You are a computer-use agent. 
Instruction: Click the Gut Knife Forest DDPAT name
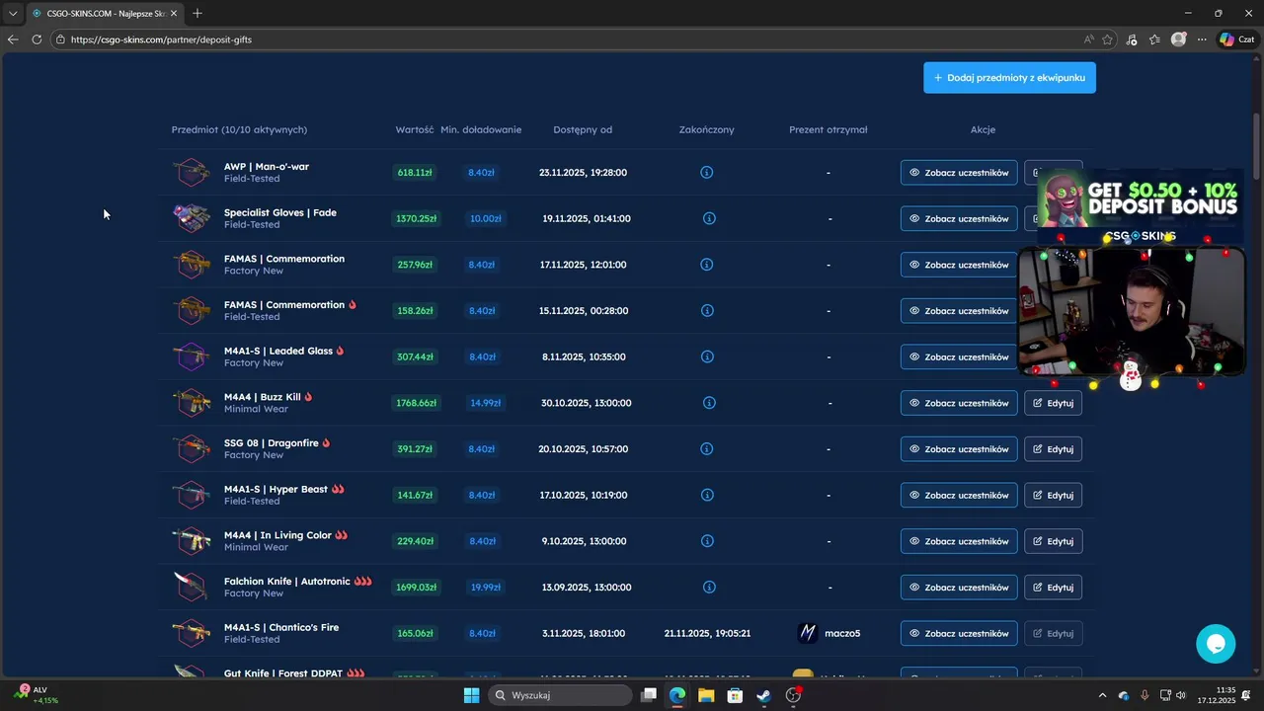point(283,673)
